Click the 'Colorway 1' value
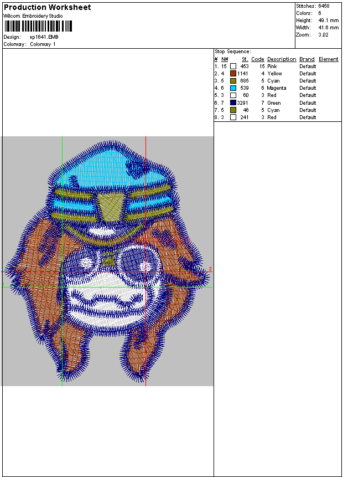This screenshot has height=477, width=343. click(43, 44)
